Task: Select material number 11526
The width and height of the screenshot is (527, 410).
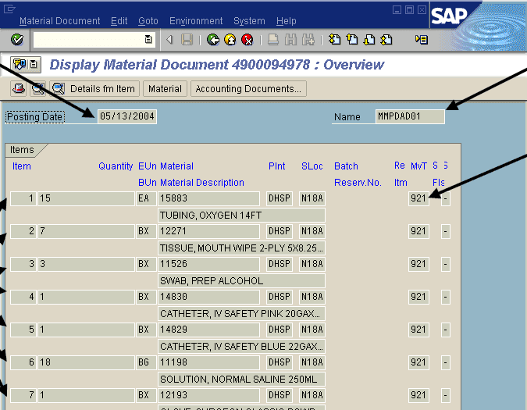Action: point(208,264)
